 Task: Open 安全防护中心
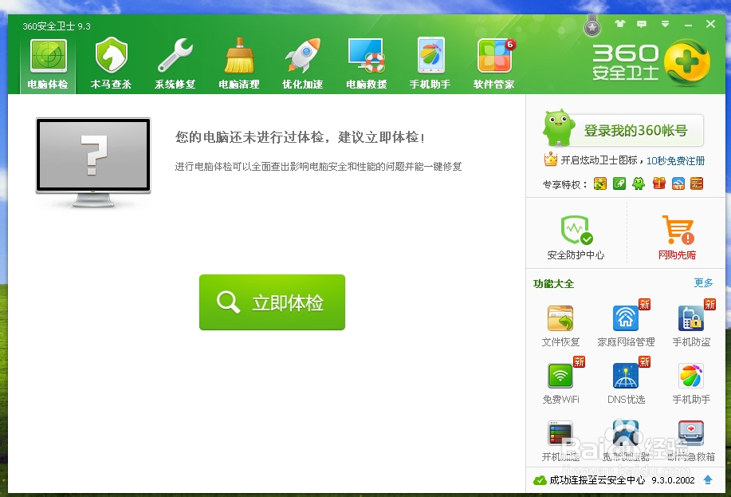click(x=576, y=237)
